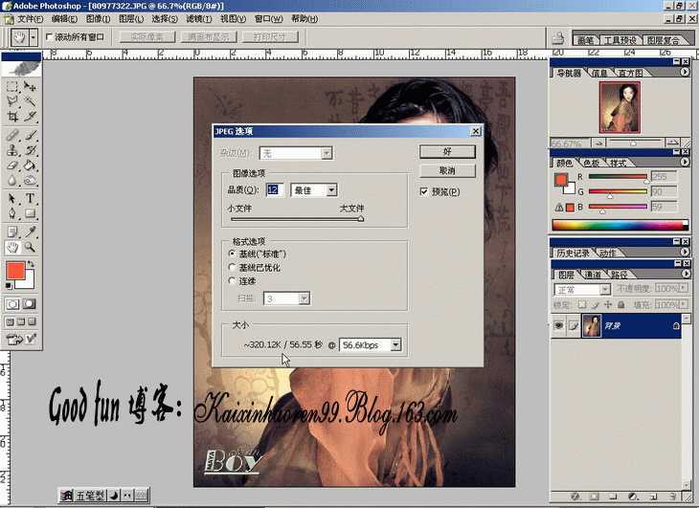This screenshot has width=699, height=508.
Task: Toggle the 预览 (Preview) checkbox
Action: click(424, 191)
